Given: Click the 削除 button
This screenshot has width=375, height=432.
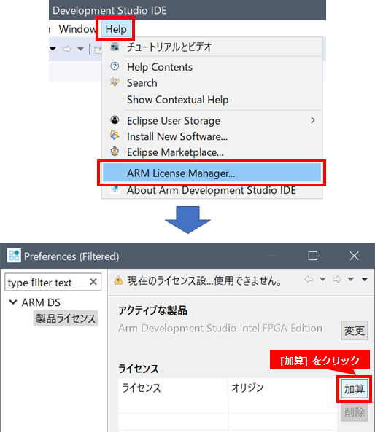Looking at the screenshot, I should pyautogui.click(x=355, y=412).
